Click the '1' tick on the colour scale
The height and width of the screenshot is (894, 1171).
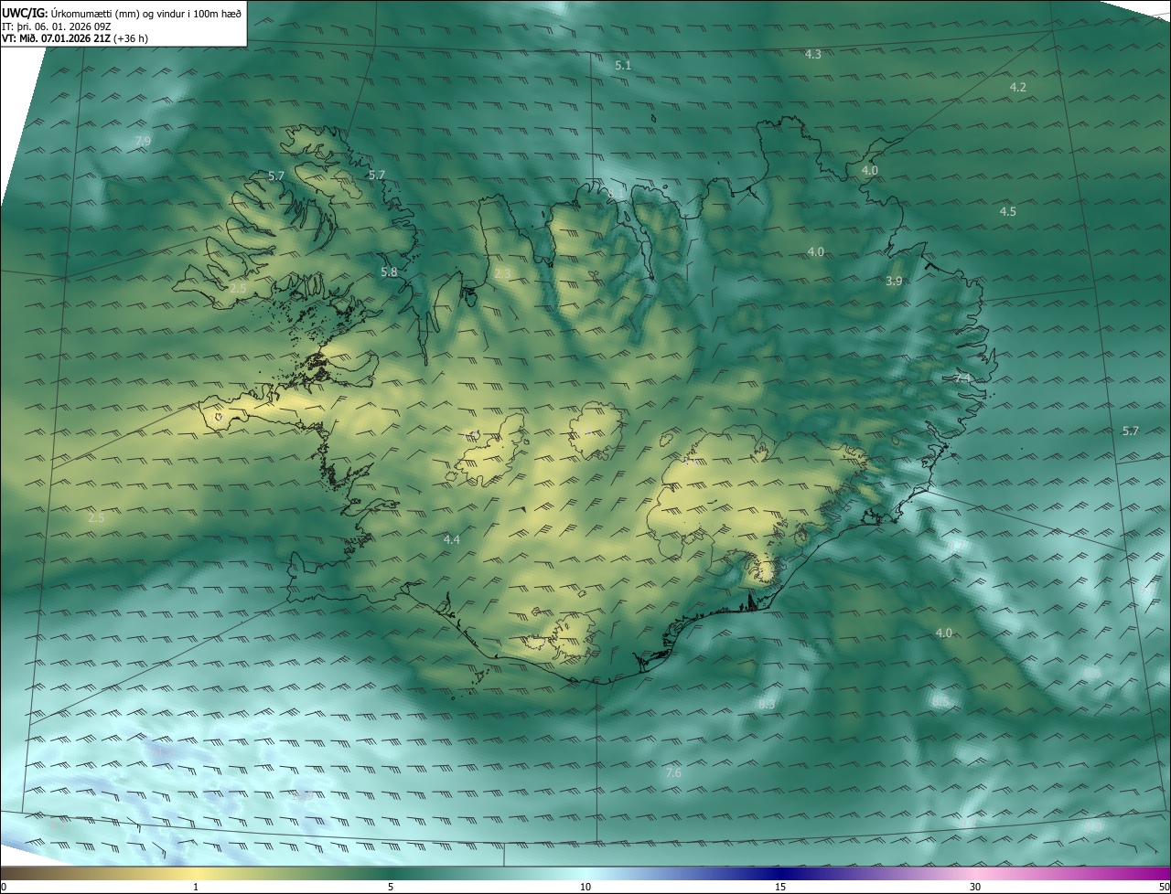click(196, 887)
